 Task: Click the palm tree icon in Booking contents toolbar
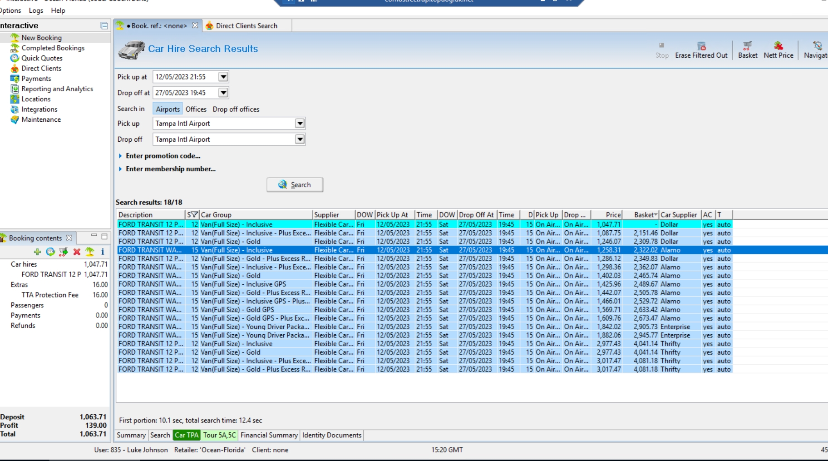pyautogui.click(x=90, y=252)
